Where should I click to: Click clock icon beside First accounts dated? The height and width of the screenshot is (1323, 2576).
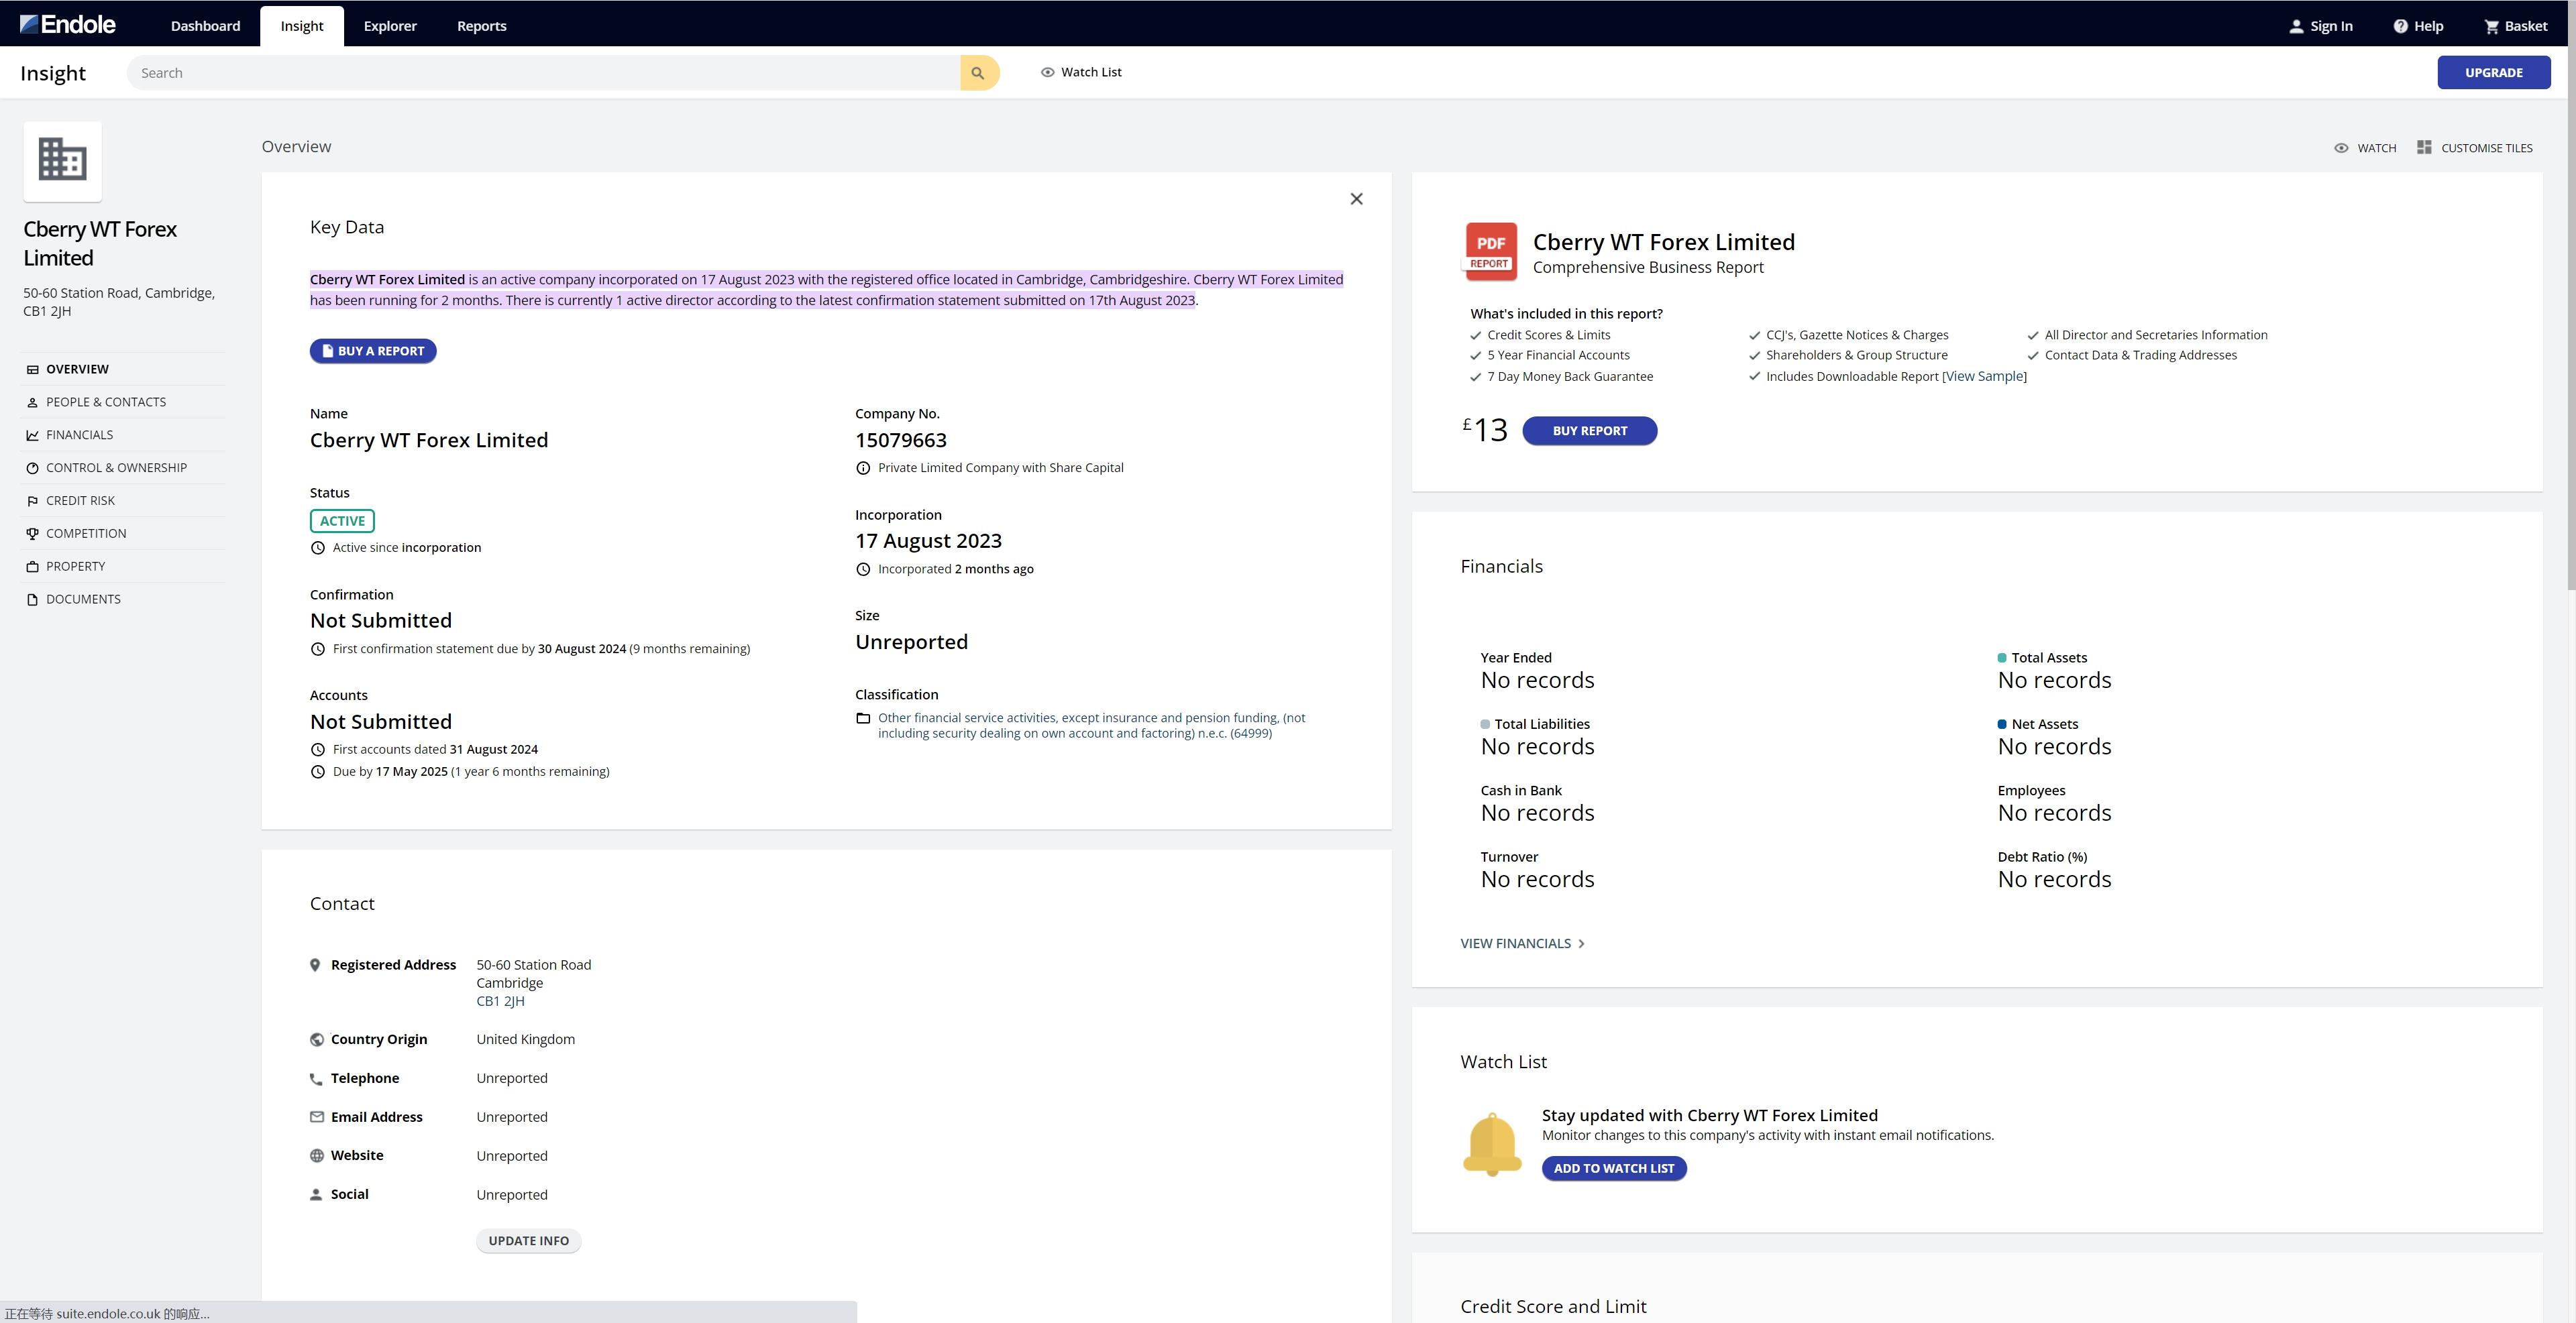[x=318, y=750]
